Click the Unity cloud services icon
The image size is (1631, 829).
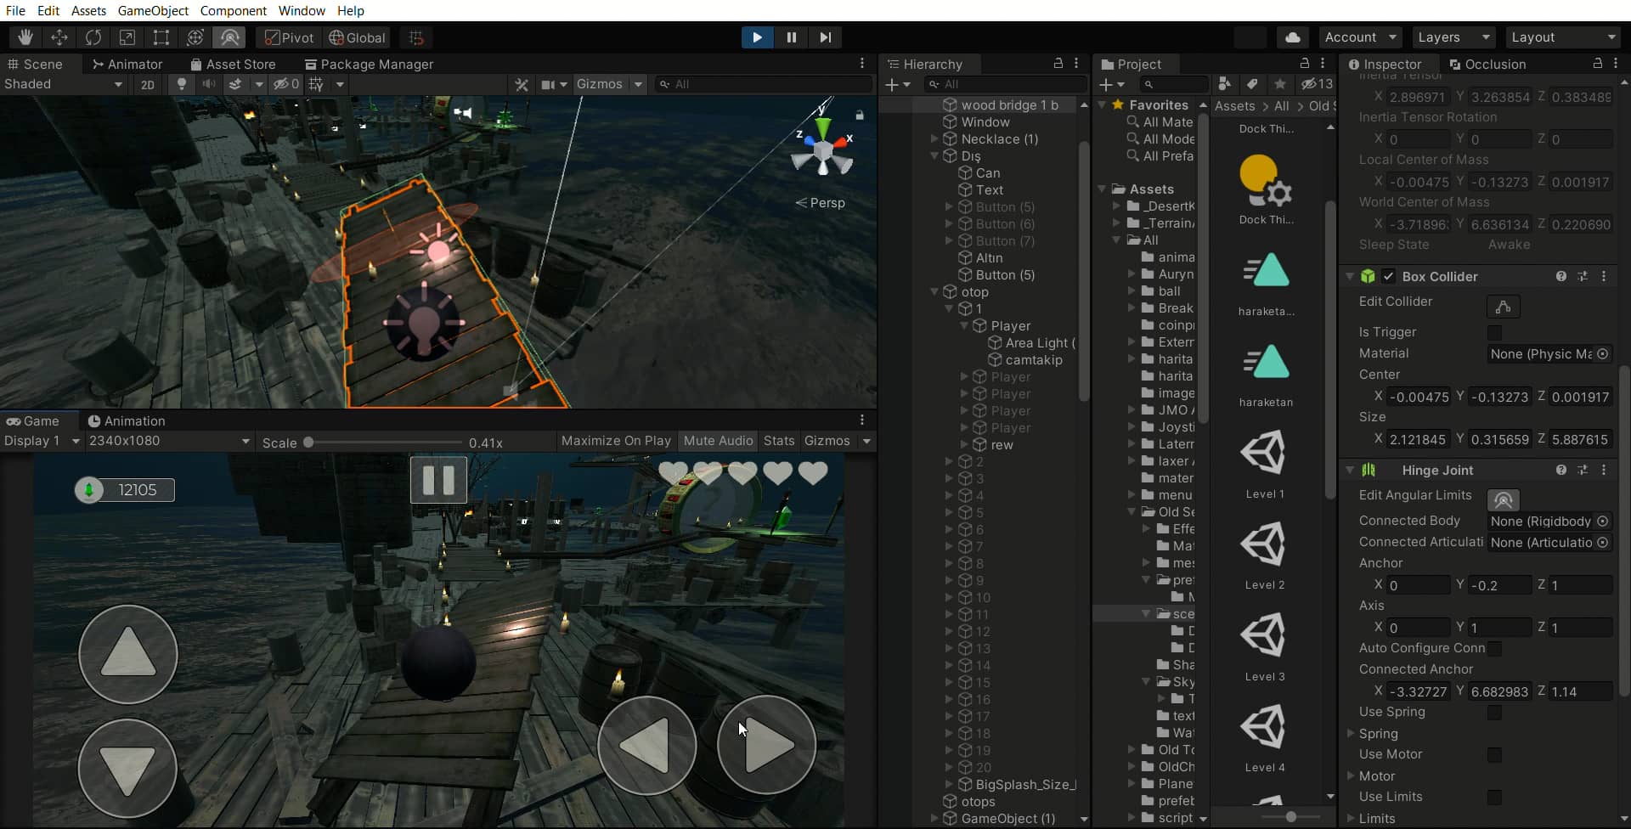click(1294, 37)
